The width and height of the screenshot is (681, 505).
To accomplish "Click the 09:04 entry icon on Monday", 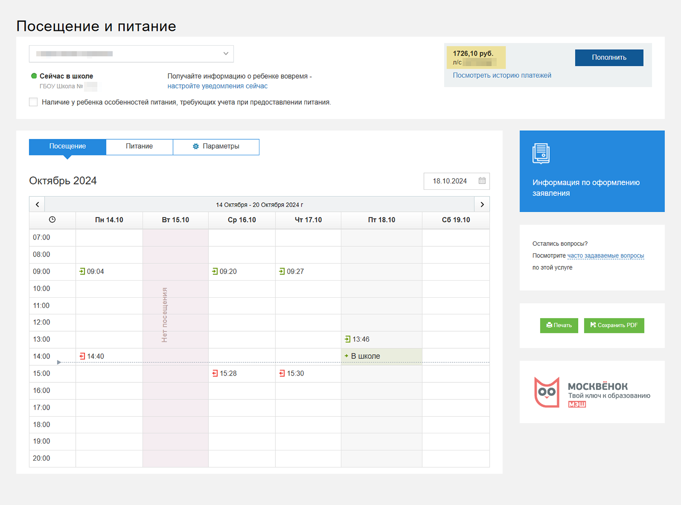I will [82, 271].
